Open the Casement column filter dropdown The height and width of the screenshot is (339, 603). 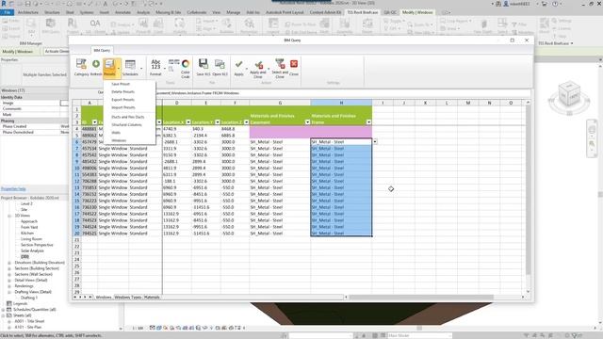[307, 122]
